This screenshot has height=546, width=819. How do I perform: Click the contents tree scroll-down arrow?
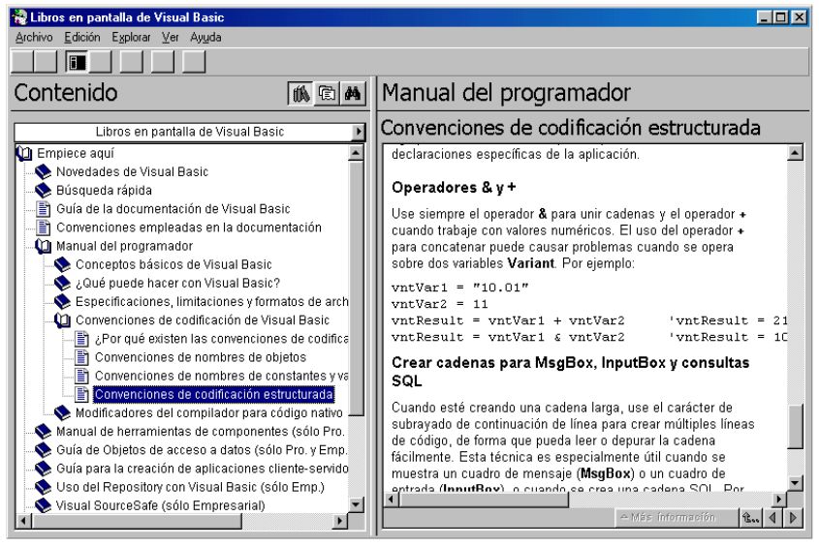pos(357,504)
